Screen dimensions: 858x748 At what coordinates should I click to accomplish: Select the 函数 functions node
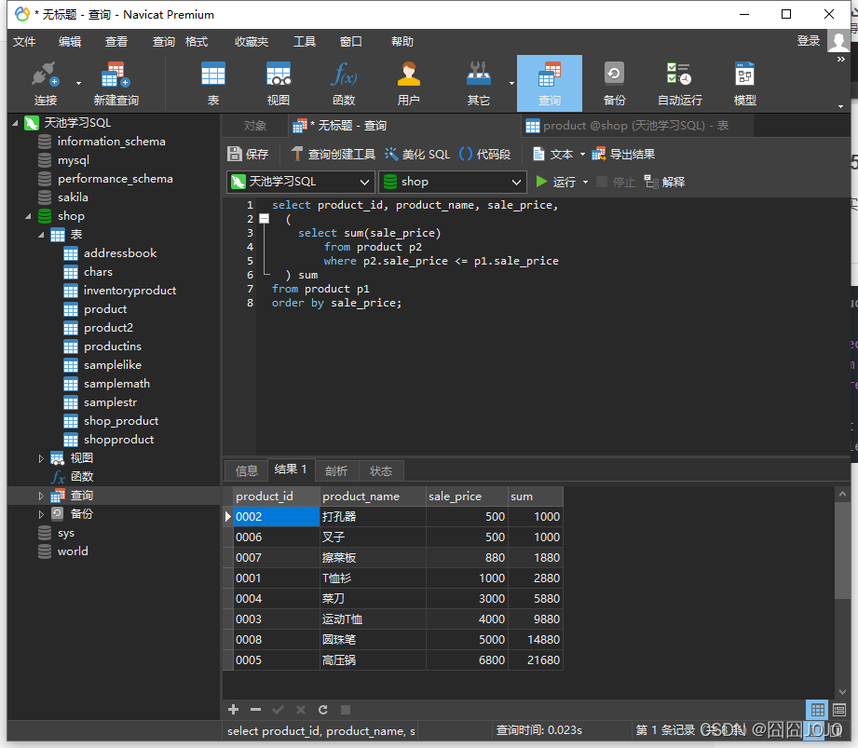pyautogui.click(x=82, y=477)
